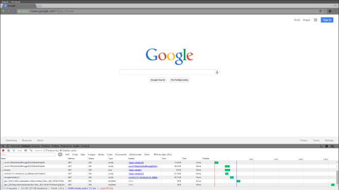Open a new browser tab
339x190 pixels.
pyautogui.click(x=40, y=6)
